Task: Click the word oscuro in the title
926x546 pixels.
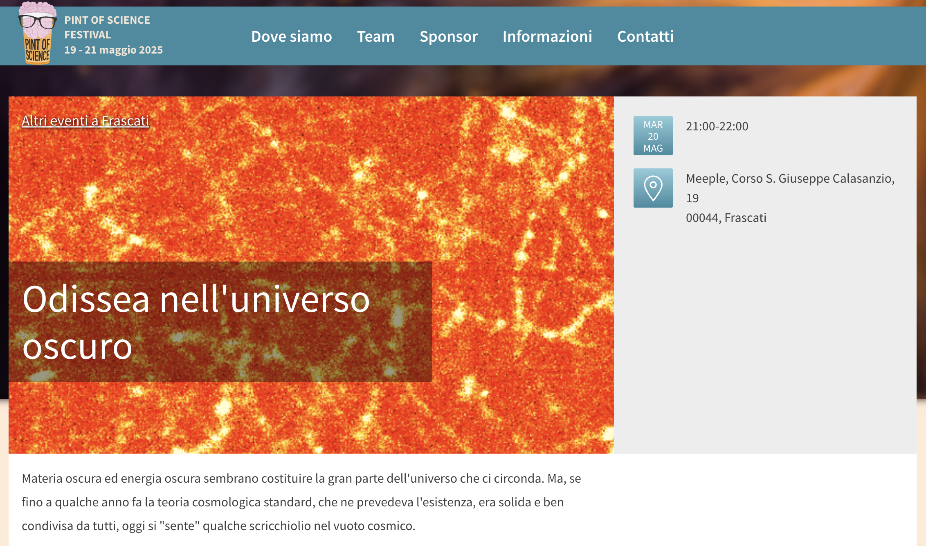Action: pyautogui.click(x=77, y=347)
